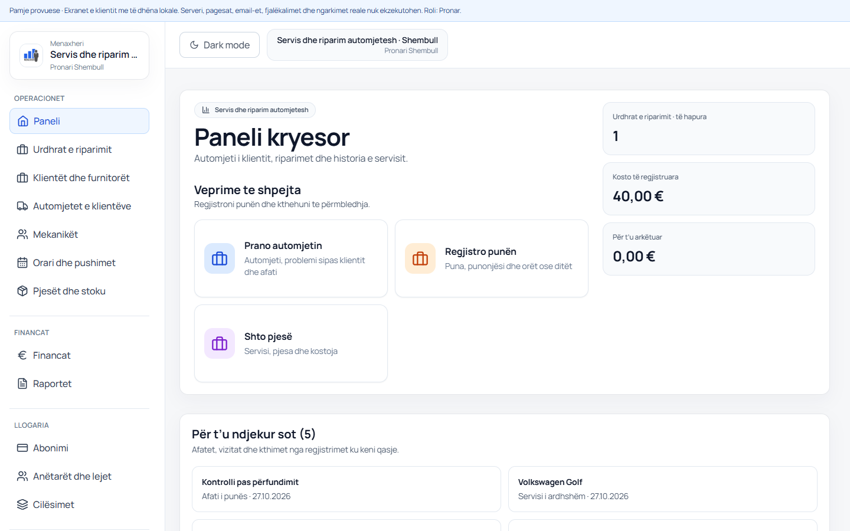The width and height of the screenshot is (850, 531).
Task: Click the Urdhrat e riparimit · të hapura stat
Action: [709, 129]
